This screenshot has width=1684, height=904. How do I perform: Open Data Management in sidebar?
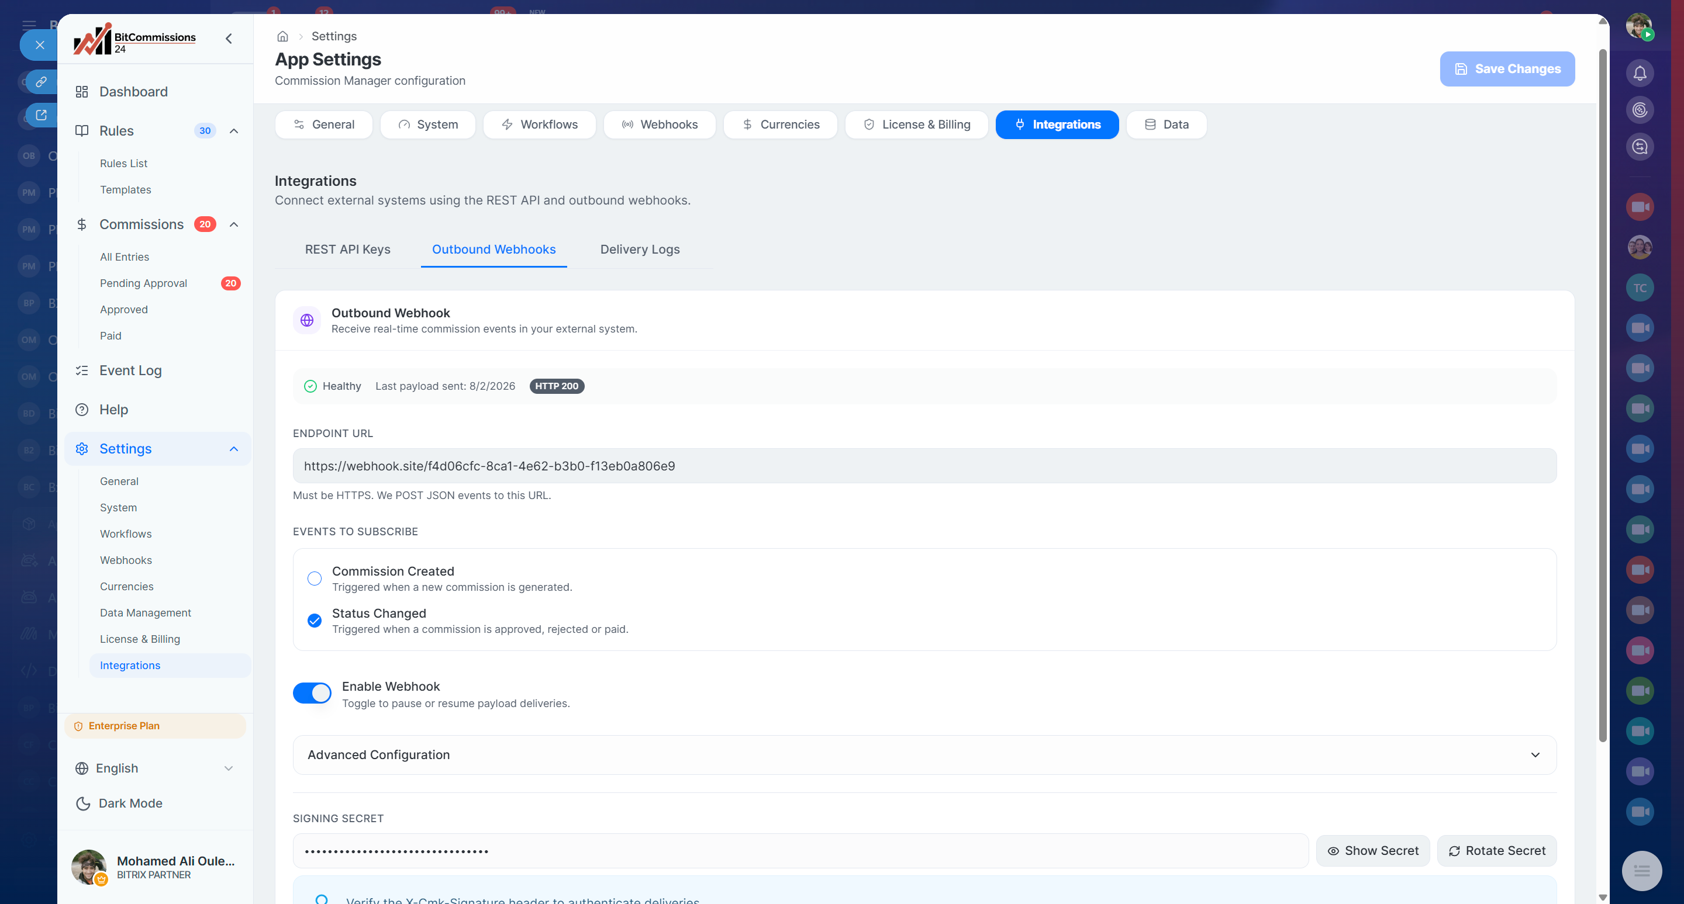(145, 612)
